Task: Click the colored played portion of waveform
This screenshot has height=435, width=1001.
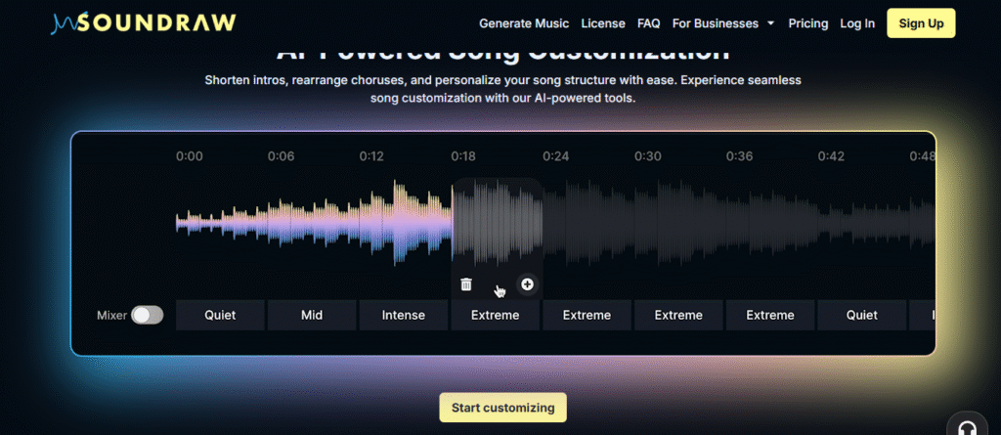Action: 314,223
